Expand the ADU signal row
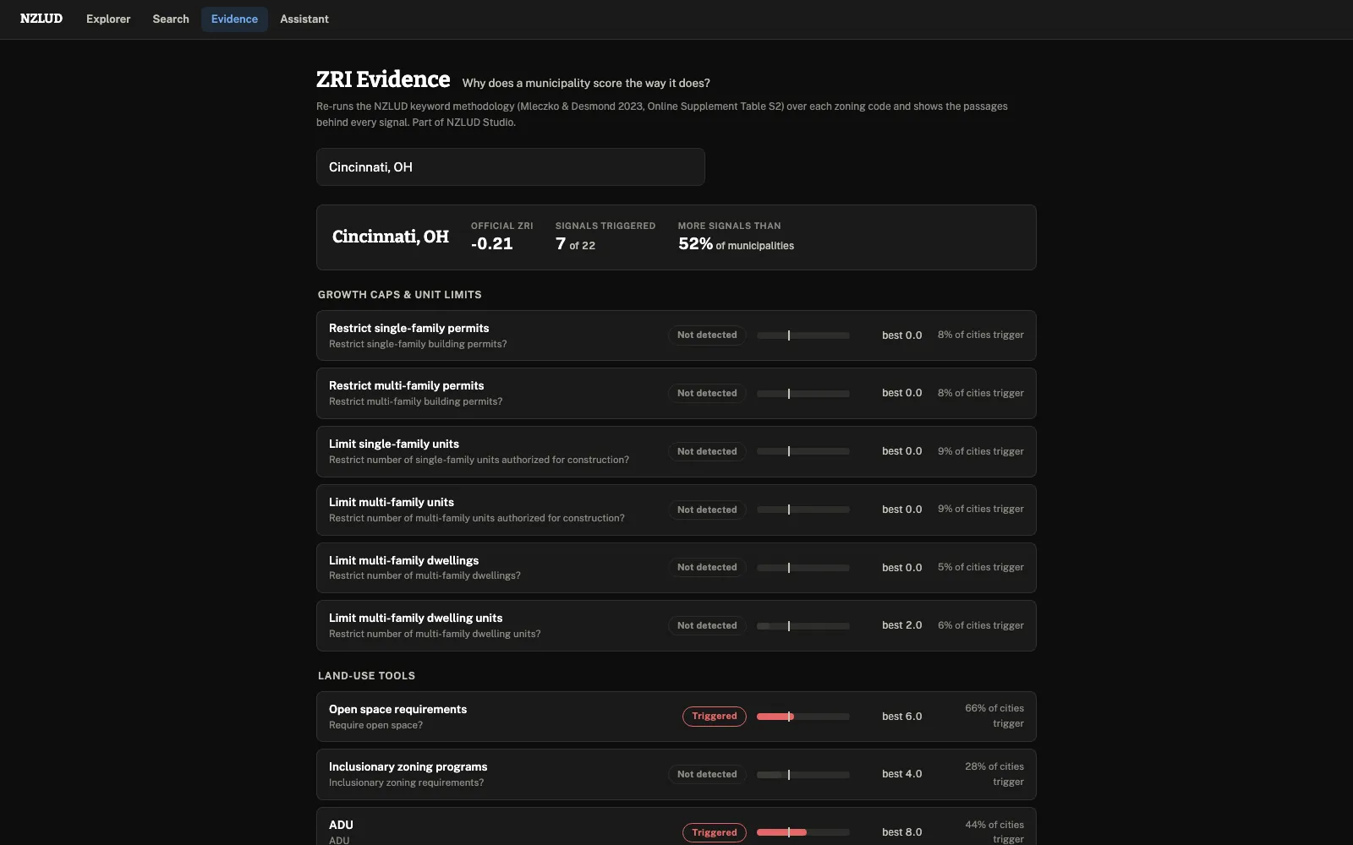The image size is (1353, 845). point(676,826)
